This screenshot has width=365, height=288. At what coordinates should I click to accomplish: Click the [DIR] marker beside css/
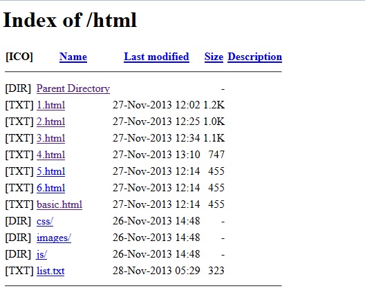(18, 221)
